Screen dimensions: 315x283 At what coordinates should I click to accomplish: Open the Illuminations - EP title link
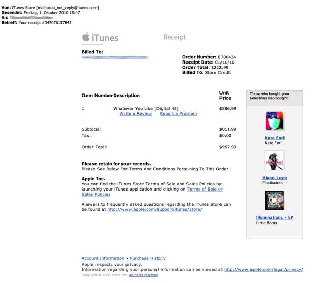click(x=274, y=217)
